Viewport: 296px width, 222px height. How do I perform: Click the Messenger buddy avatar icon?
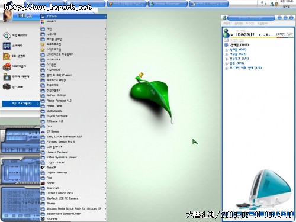[226, 33]
